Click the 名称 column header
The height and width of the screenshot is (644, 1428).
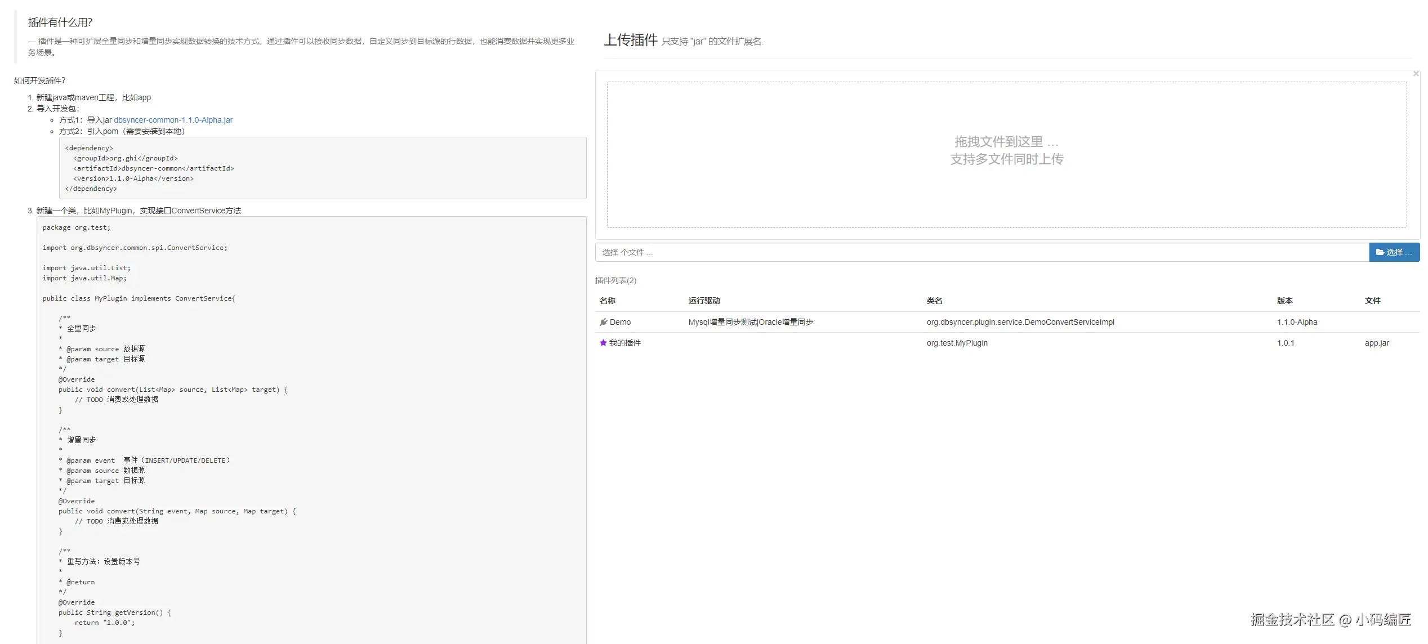(608, 301)
